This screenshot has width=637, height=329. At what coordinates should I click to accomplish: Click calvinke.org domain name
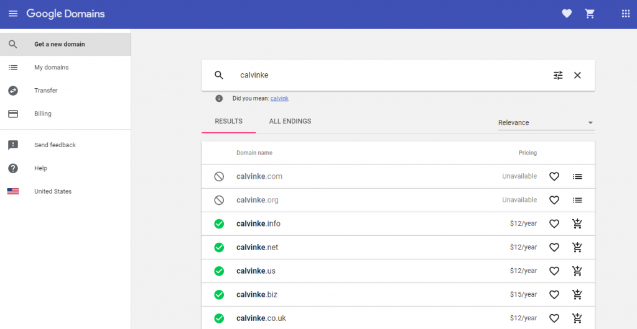(258, 200)
